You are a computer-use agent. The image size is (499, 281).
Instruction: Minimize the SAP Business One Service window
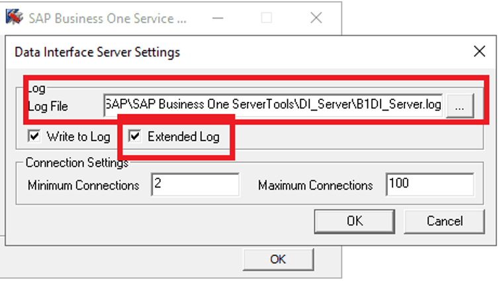(x=218, y=18)
